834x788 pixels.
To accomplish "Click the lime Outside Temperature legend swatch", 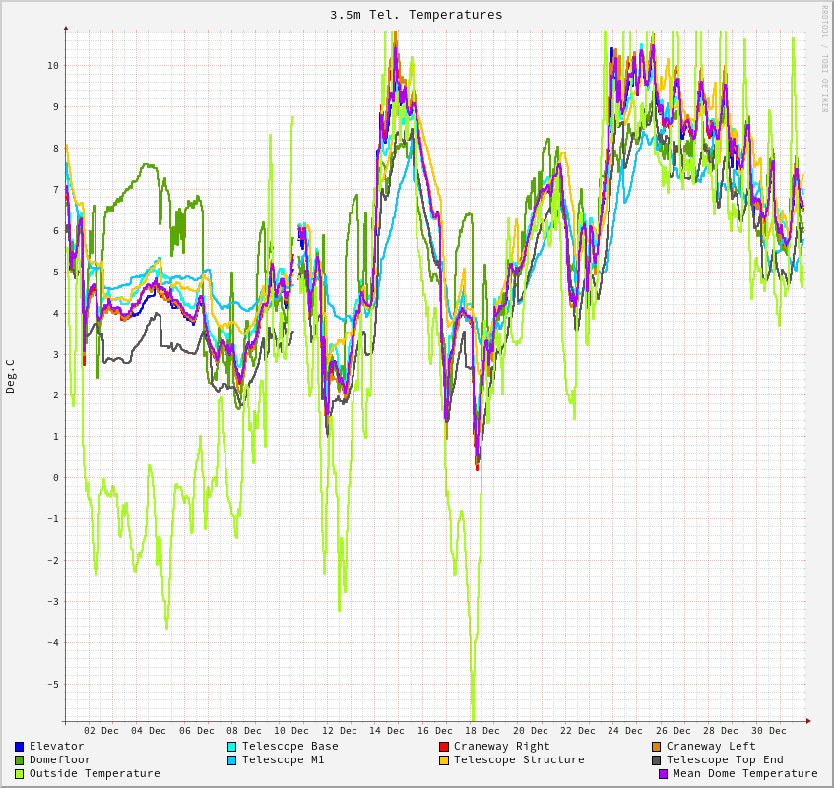I will 20,774.
